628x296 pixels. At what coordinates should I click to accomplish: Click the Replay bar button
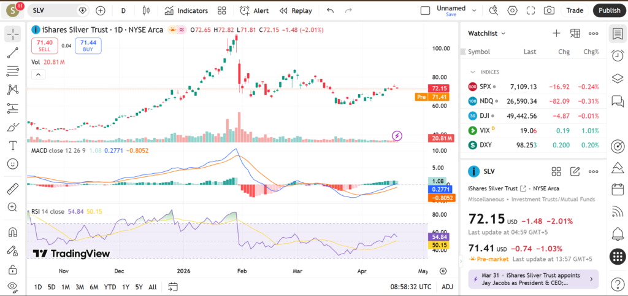[x=296, y=10]
